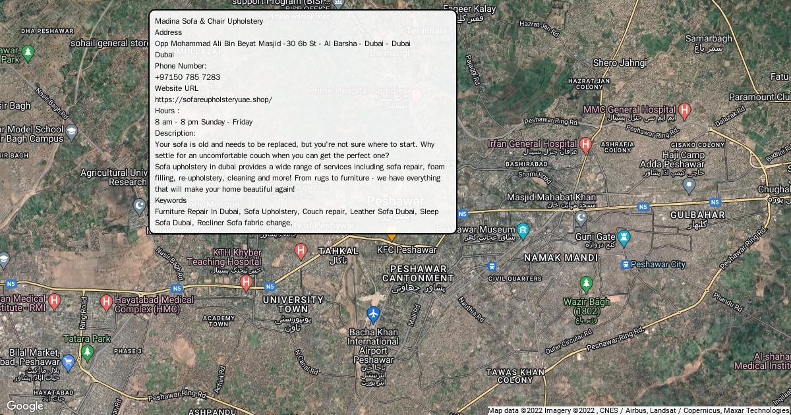Viewport: 791px width, 415px height.
Task: Click the Ashrafia Colony label
Action: [x=618, y=146]
